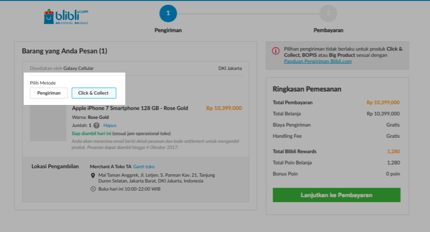Click Ganti toko to change store

(x=144, y=166)
